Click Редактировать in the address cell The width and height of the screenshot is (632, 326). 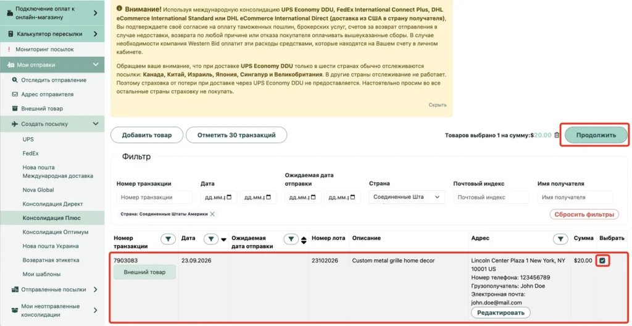[501, 312]
